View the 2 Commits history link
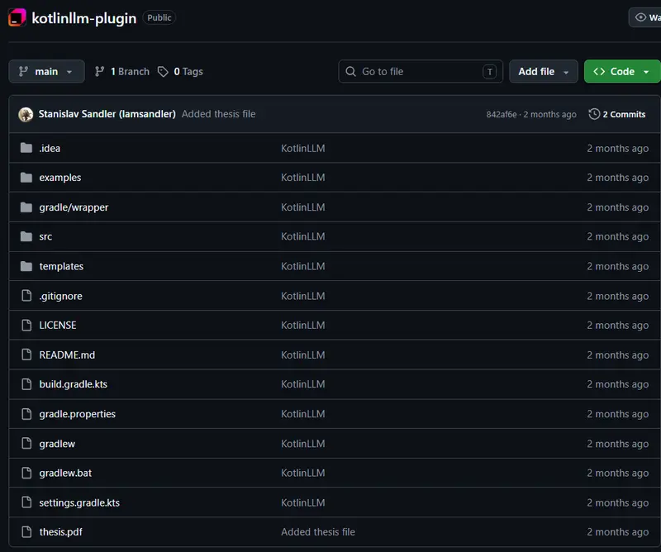 pyautogui.click(x=617, y=114)
